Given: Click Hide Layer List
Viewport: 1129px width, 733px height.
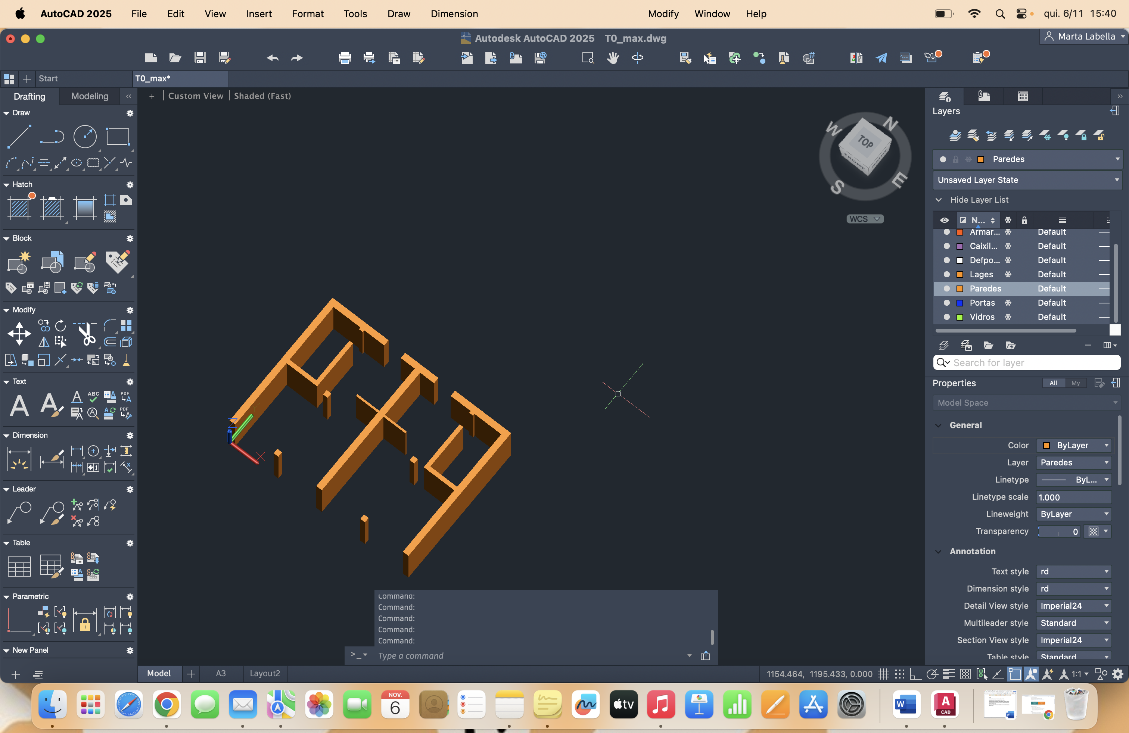Looking at the screenshot, I should click(x=979, y=200).
